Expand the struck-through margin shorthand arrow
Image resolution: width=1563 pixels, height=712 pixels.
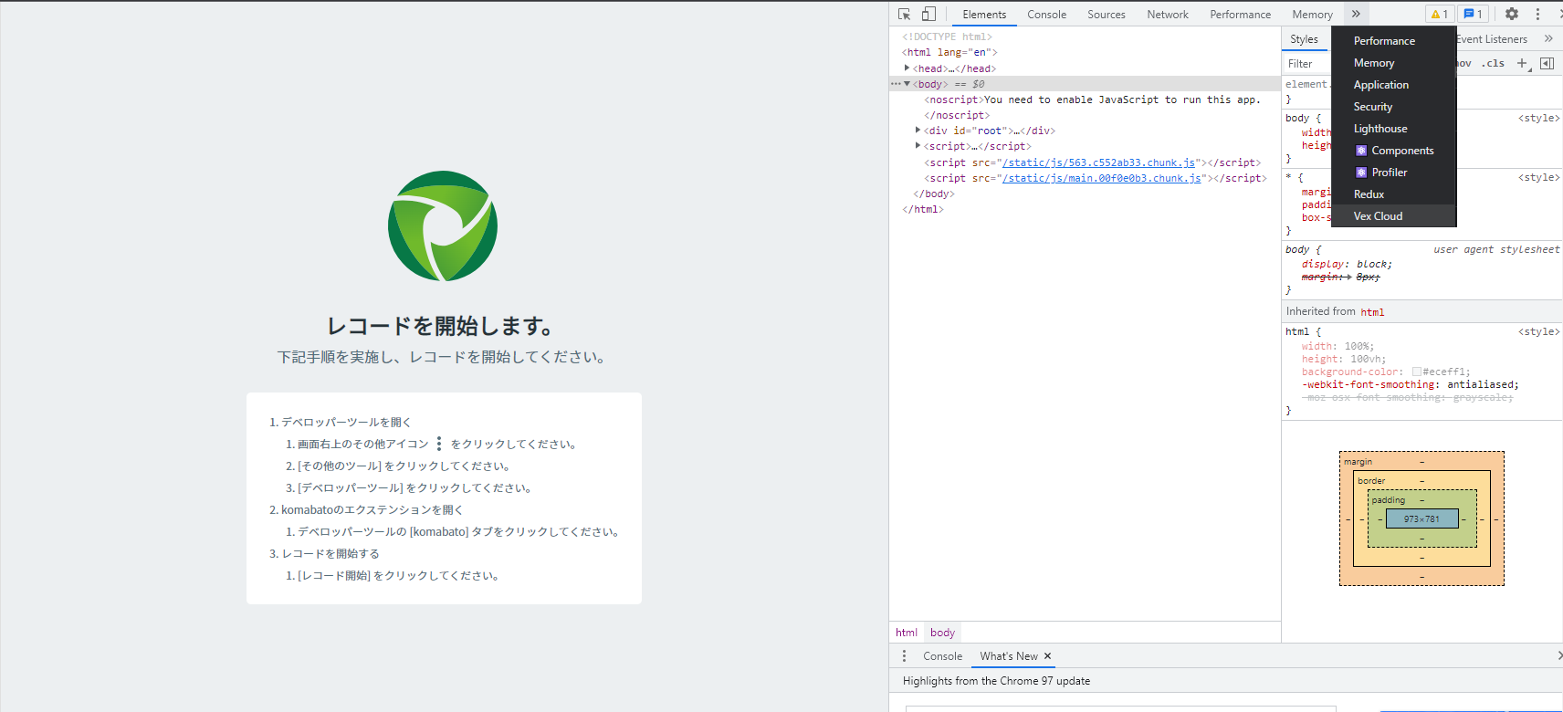pos(1348,277)
